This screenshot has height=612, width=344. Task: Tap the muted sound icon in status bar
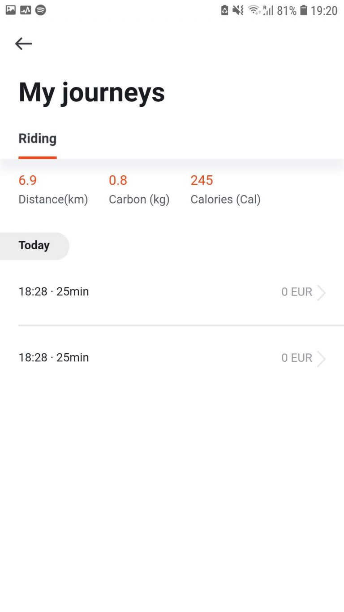click(x=238, y=10)
